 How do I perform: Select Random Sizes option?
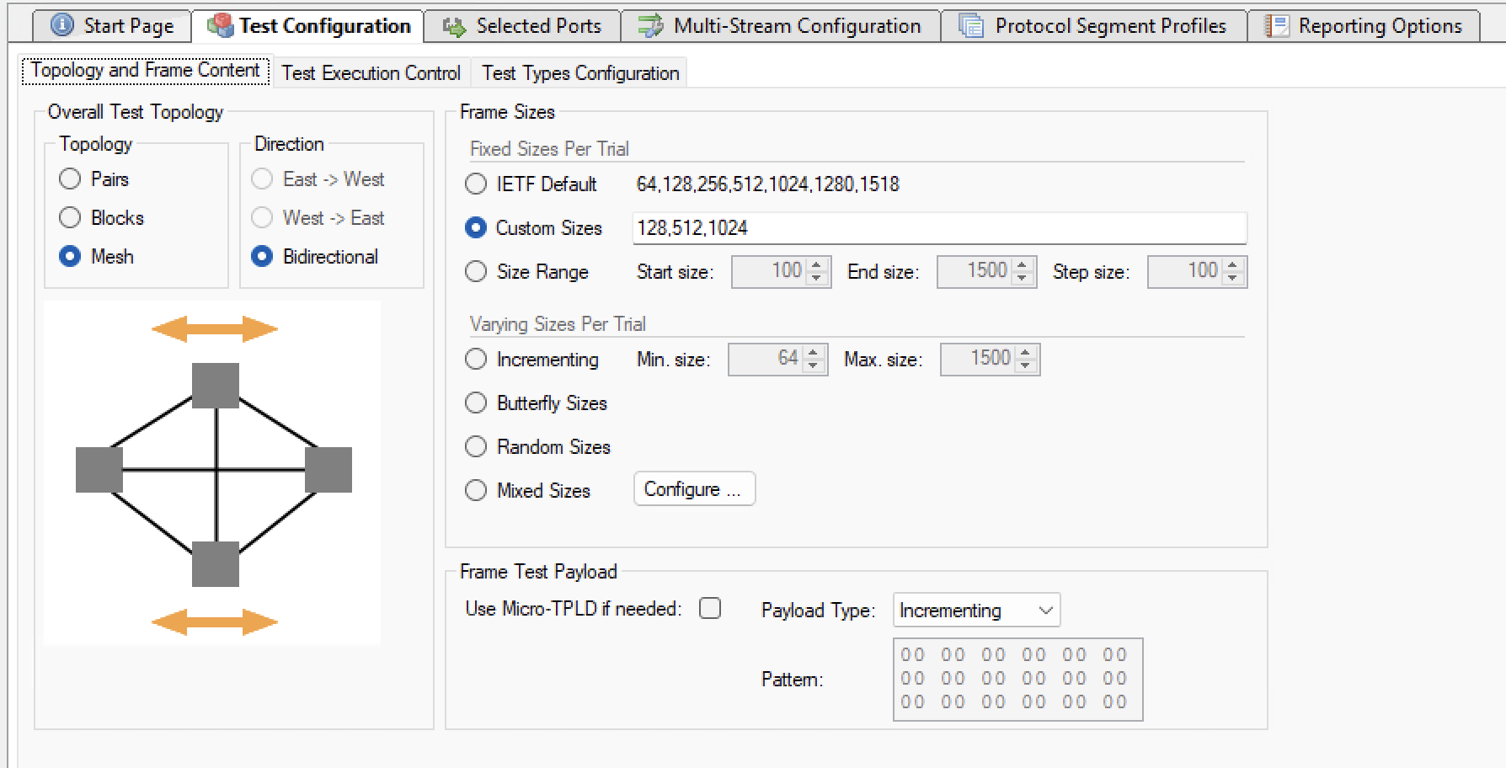point(476,446)
